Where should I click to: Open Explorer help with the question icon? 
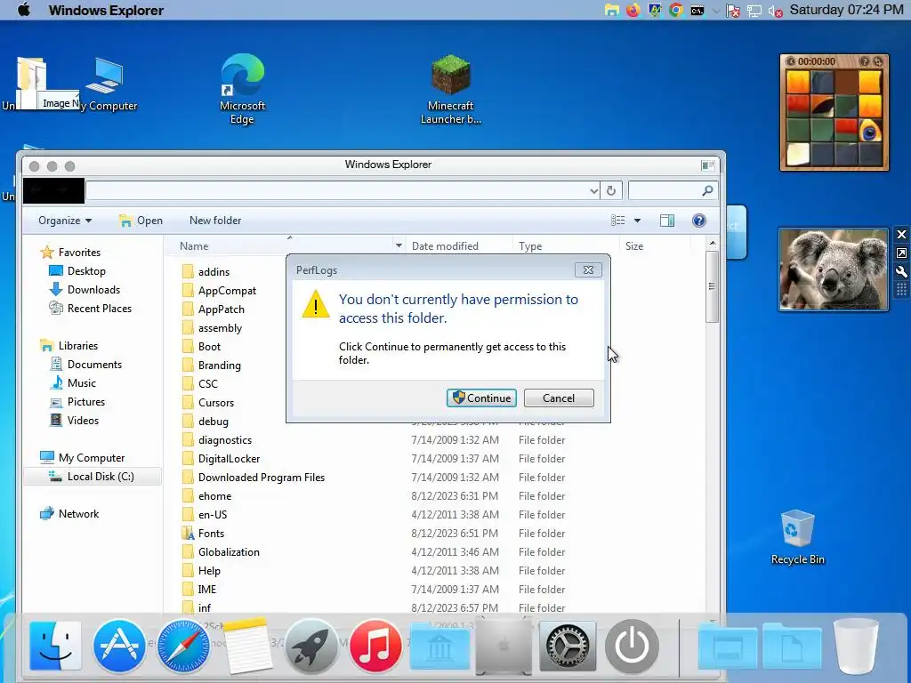(699, 221)
